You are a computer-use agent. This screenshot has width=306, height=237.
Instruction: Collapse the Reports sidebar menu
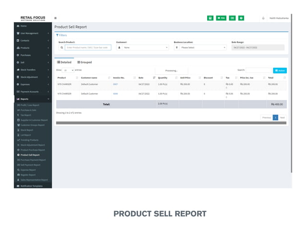[33, 99]
